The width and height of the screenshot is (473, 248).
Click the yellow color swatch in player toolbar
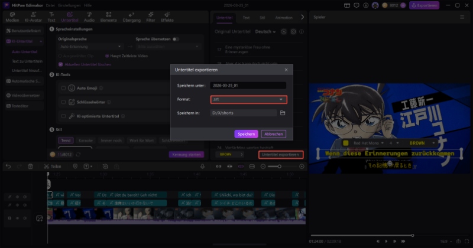point(346,143)
